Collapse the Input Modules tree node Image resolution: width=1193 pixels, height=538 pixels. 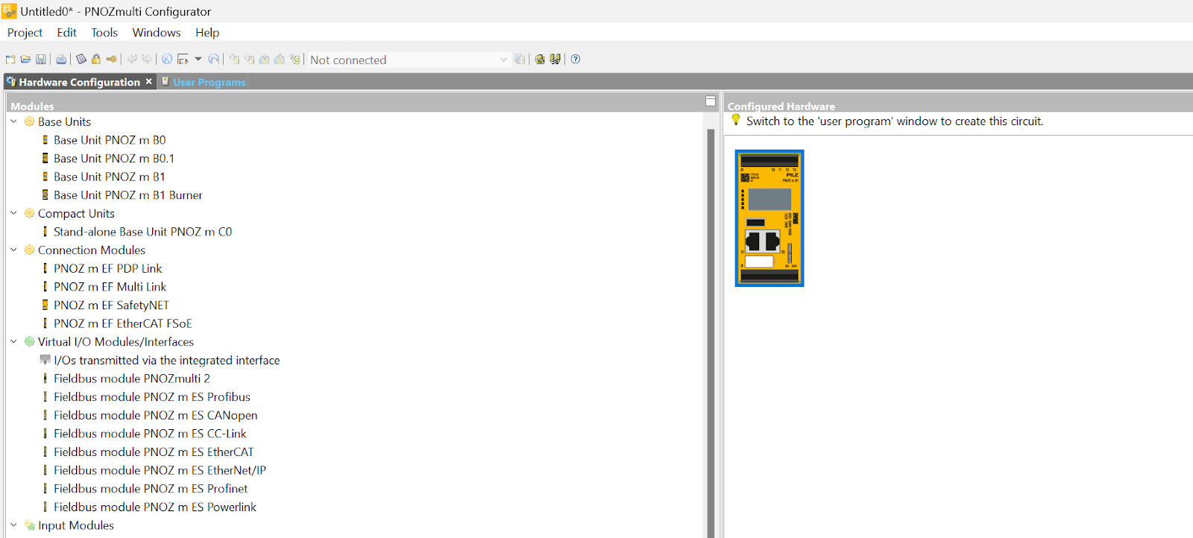(13, 525)
